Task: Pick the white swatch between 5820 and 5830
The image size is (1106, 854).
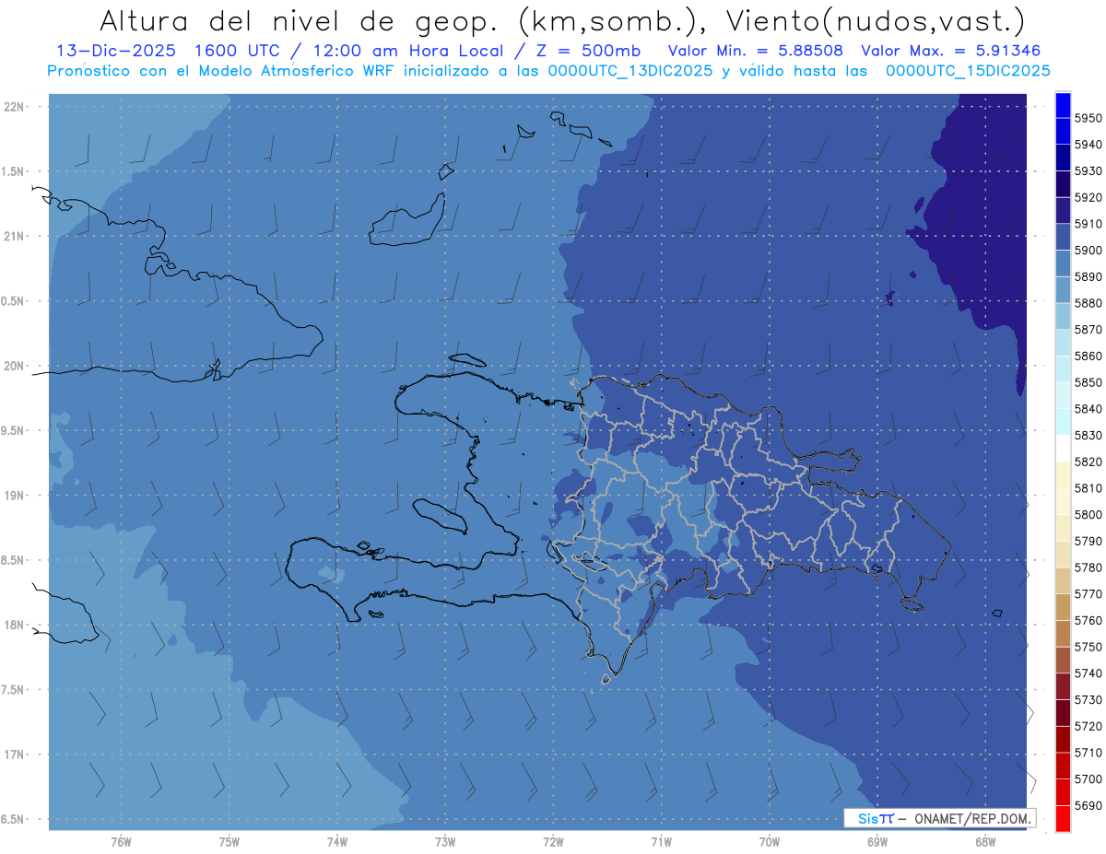Action: point(1063,448)
